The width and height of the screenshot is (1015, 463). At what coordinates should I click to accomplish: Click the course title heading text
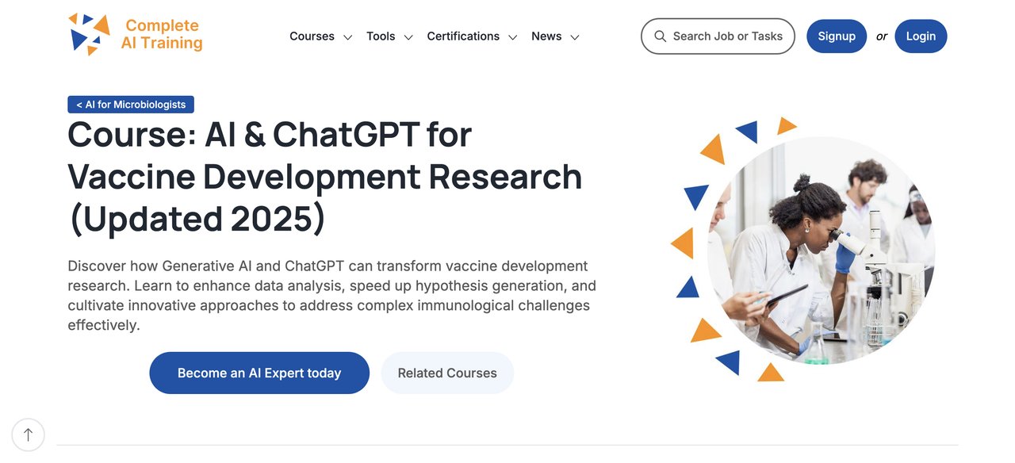(325, 177)
